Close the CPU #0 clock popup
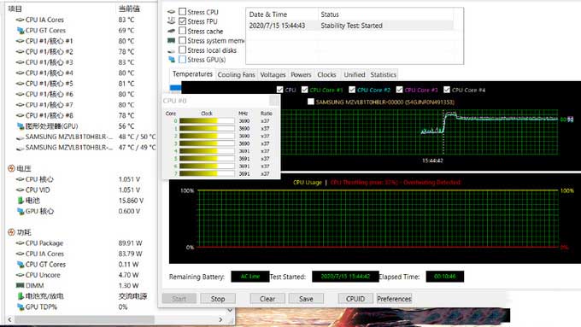 pyautogui.click(x=273, y=101)
